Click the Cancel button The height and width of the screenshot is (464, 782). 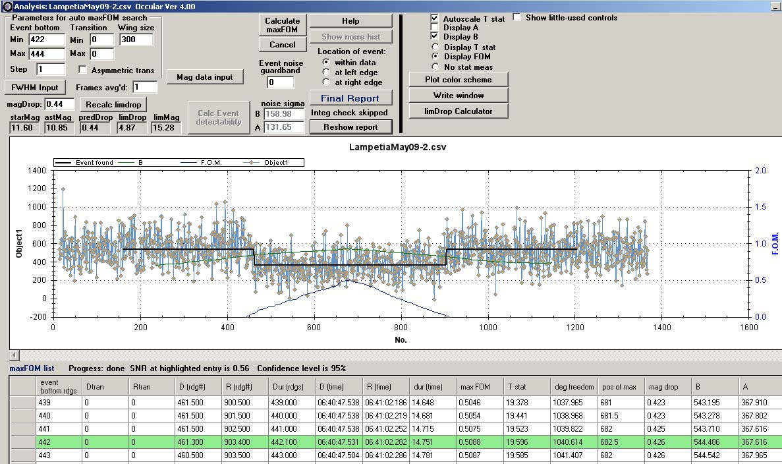coord(282,44)
